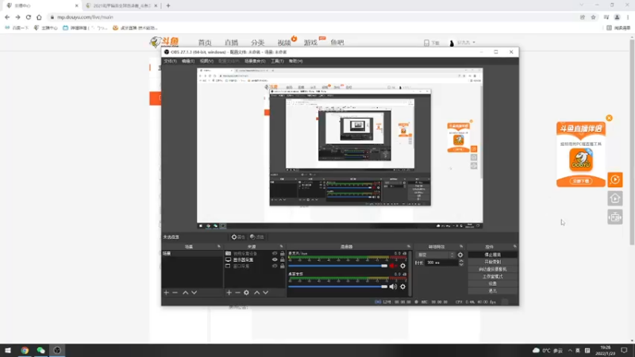Add a new source with the plus icon in the Sources panel
635x357 pixels.
tap(229, 292)
